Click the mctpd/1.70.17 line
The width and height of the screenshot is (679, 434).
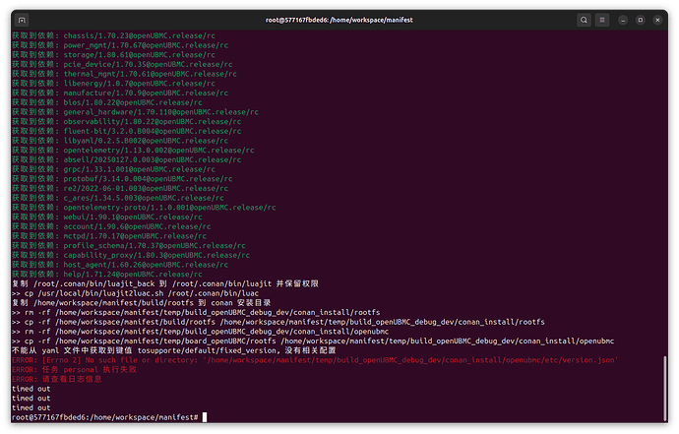click(x=109, y=235)
